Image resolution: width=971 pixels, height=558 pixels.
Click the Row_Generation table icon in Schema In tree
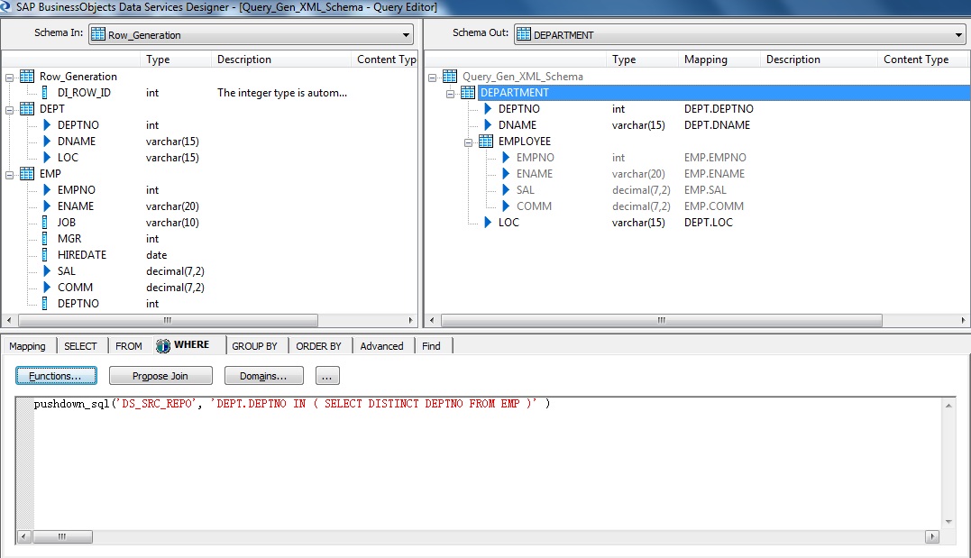tap(27, 77)
